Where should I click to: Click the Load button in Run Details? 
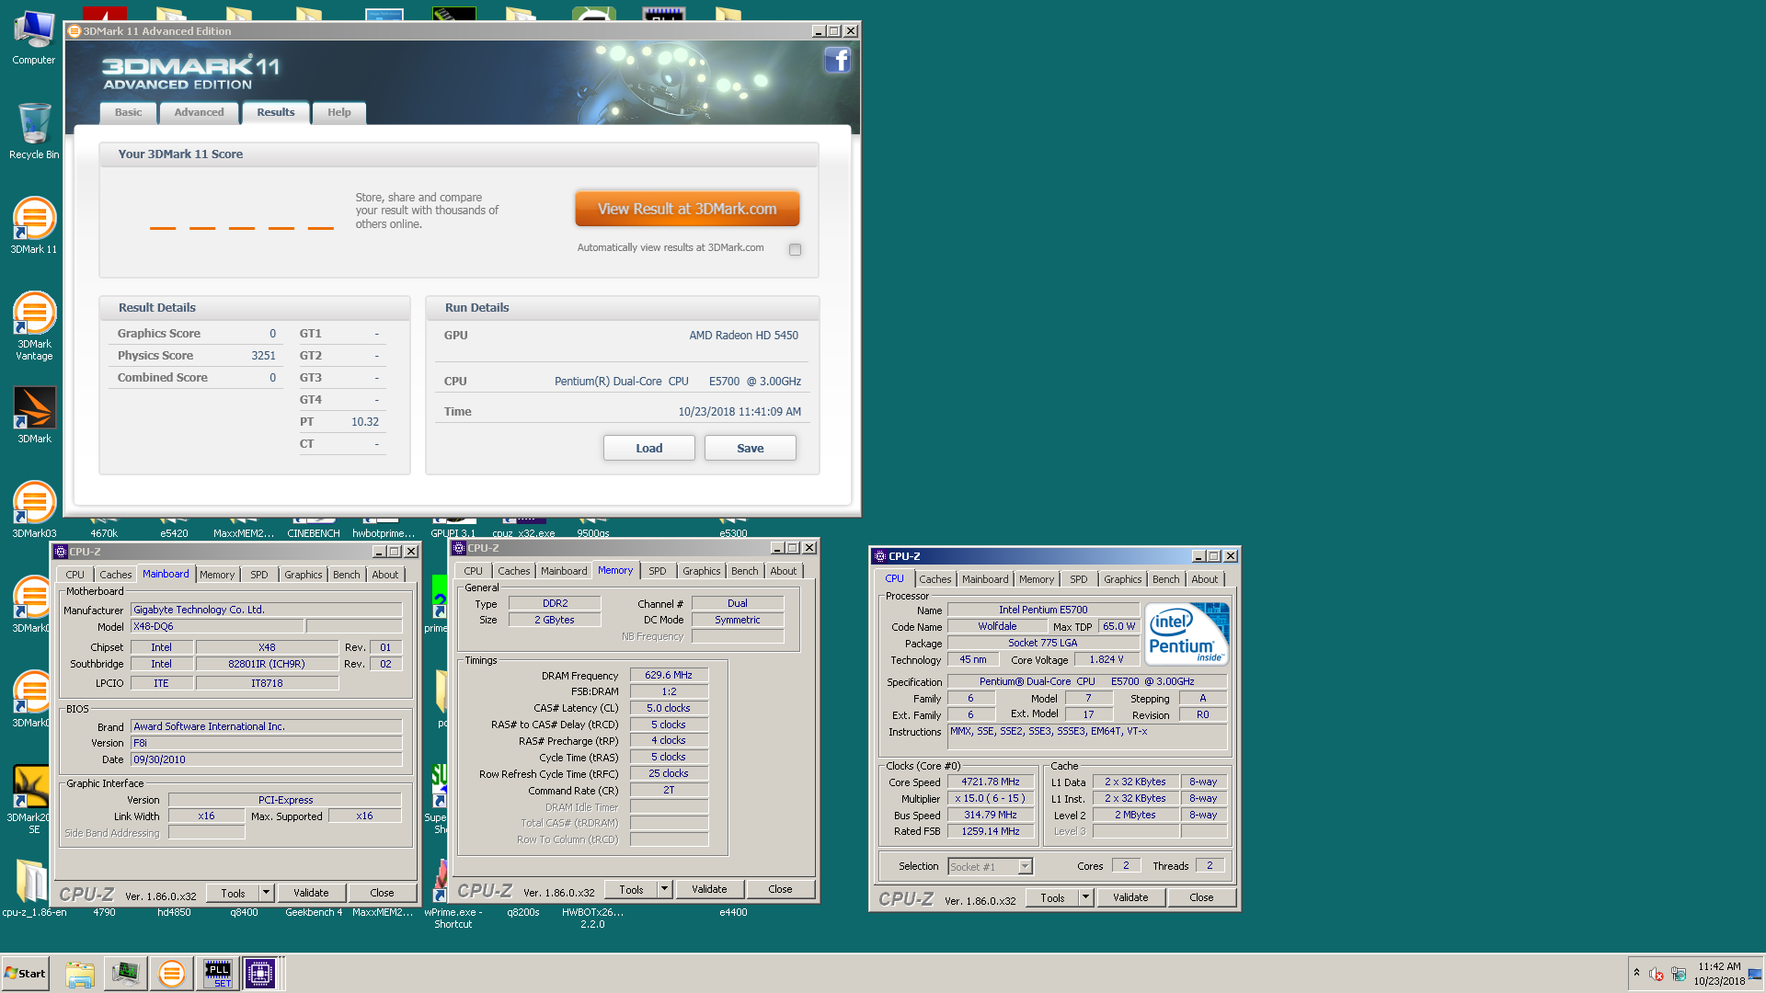[649, 448]
